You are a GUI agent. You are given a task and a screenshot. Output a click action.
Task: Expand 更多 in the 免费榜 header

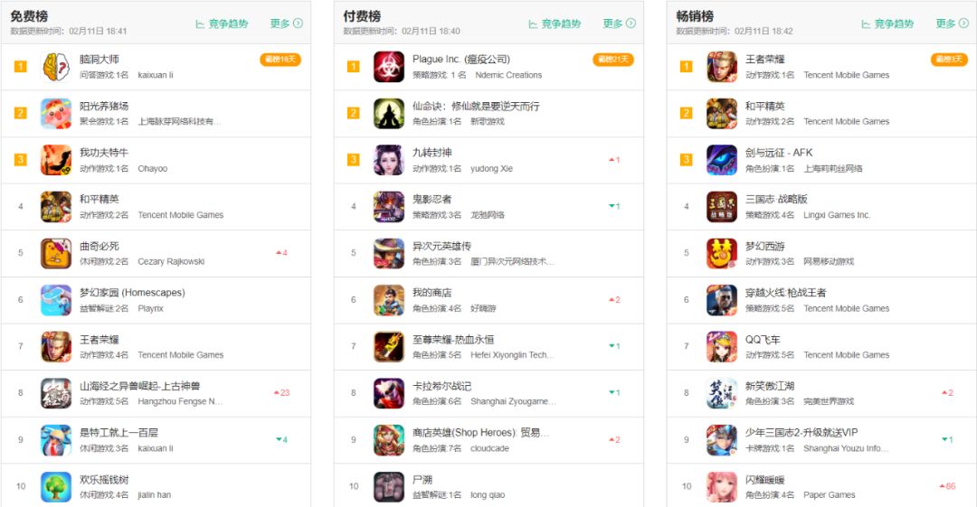click(x=286, y=23)
